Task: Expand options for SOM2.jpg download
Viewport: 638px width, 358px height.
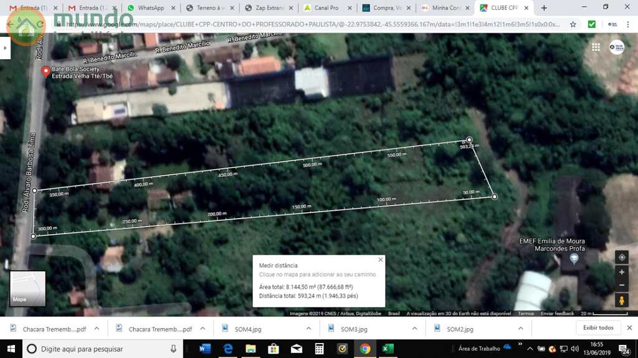Action: click(x=520, y=328)
